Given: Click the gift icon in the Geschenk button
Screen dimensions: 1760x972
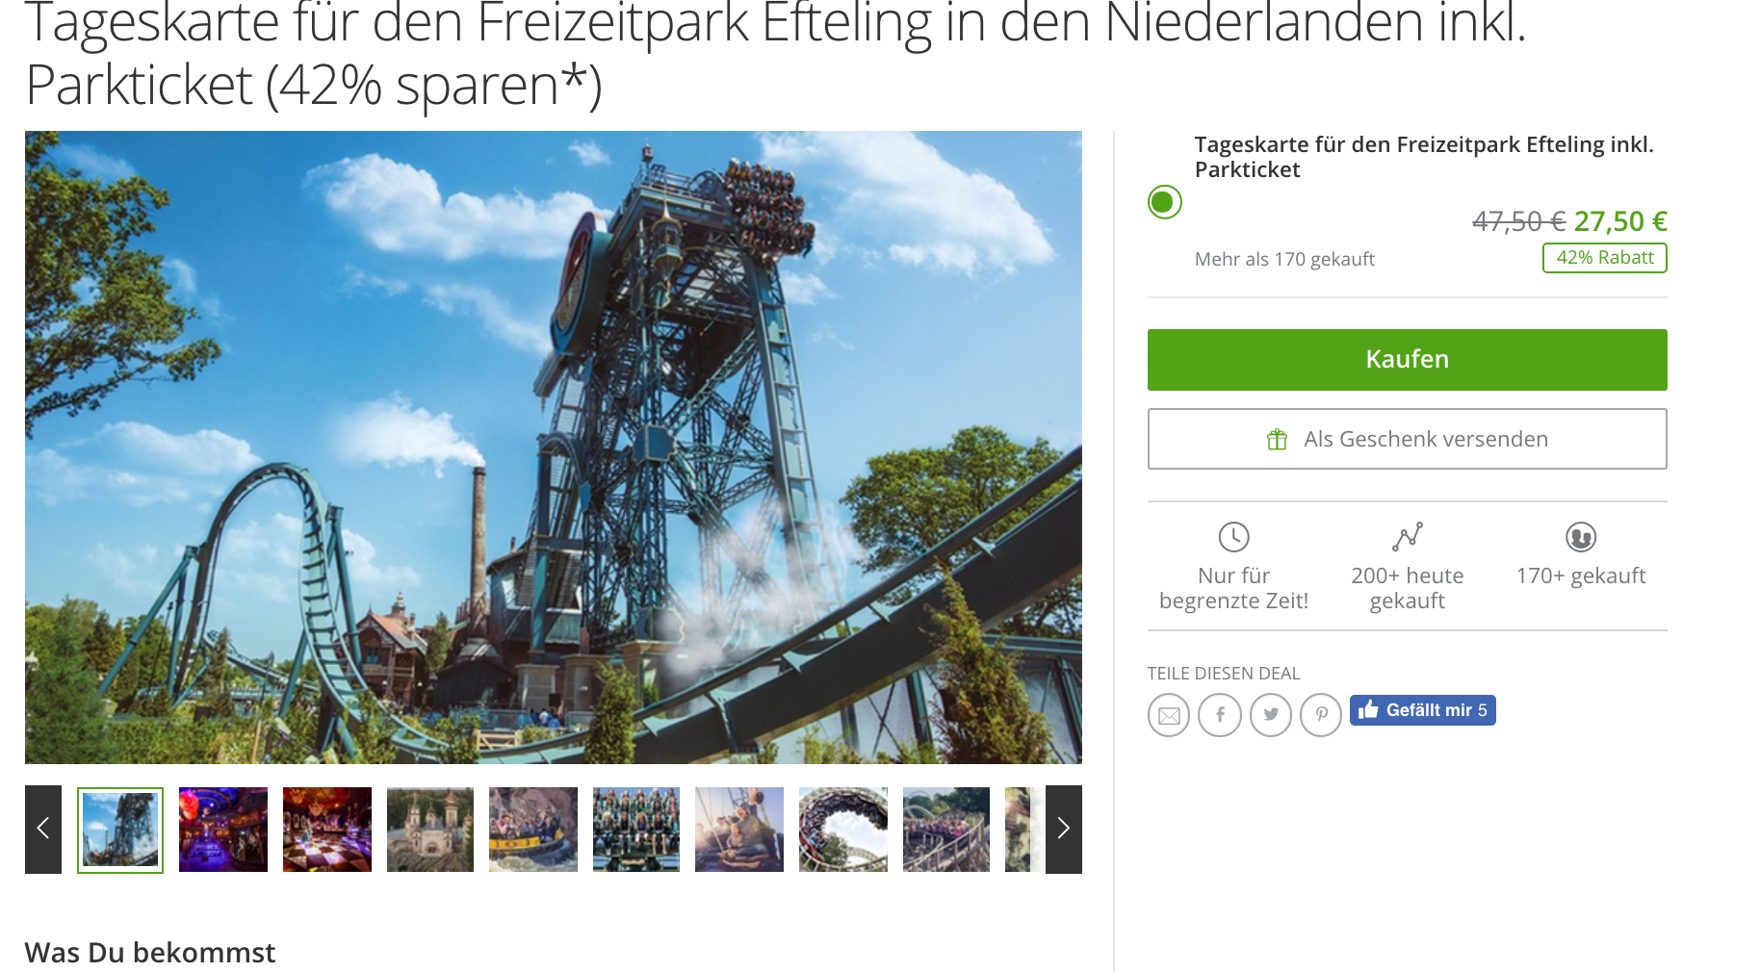Looking at the screenshot, I should click(x=1277, y=440).
